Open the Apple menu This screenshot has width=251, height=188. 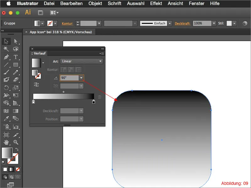click(x=9, y=3)
